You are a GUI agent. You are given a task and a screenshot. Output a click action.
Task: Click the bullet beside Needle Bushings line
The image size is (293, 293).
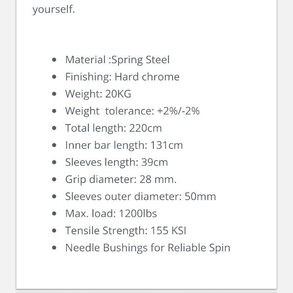54,248
